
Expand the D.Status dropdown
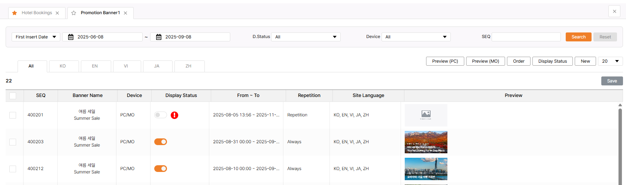[x=306, y=37]
